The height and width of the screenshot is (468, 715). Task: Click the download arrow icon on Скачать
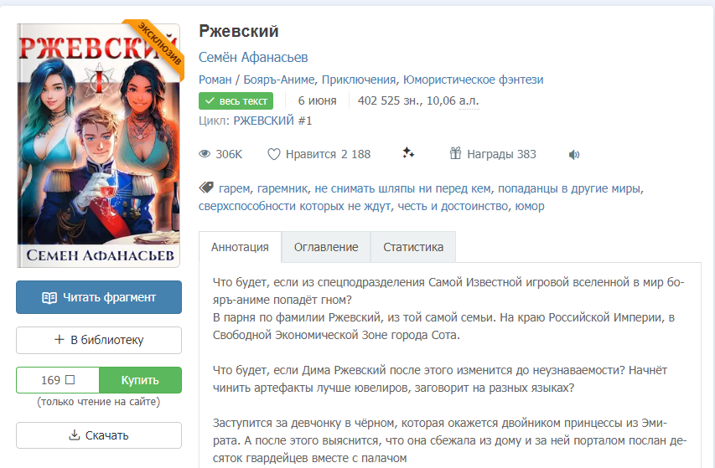pos(74,435)
